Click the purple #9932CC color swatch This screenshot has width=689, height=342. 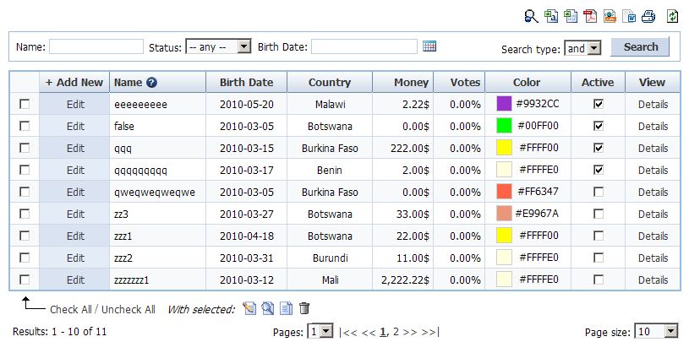[x=504, y=104]
